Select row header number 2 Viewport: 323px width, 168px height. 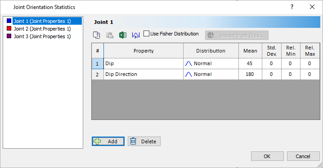pyautogui.click(x=98, y=74)
